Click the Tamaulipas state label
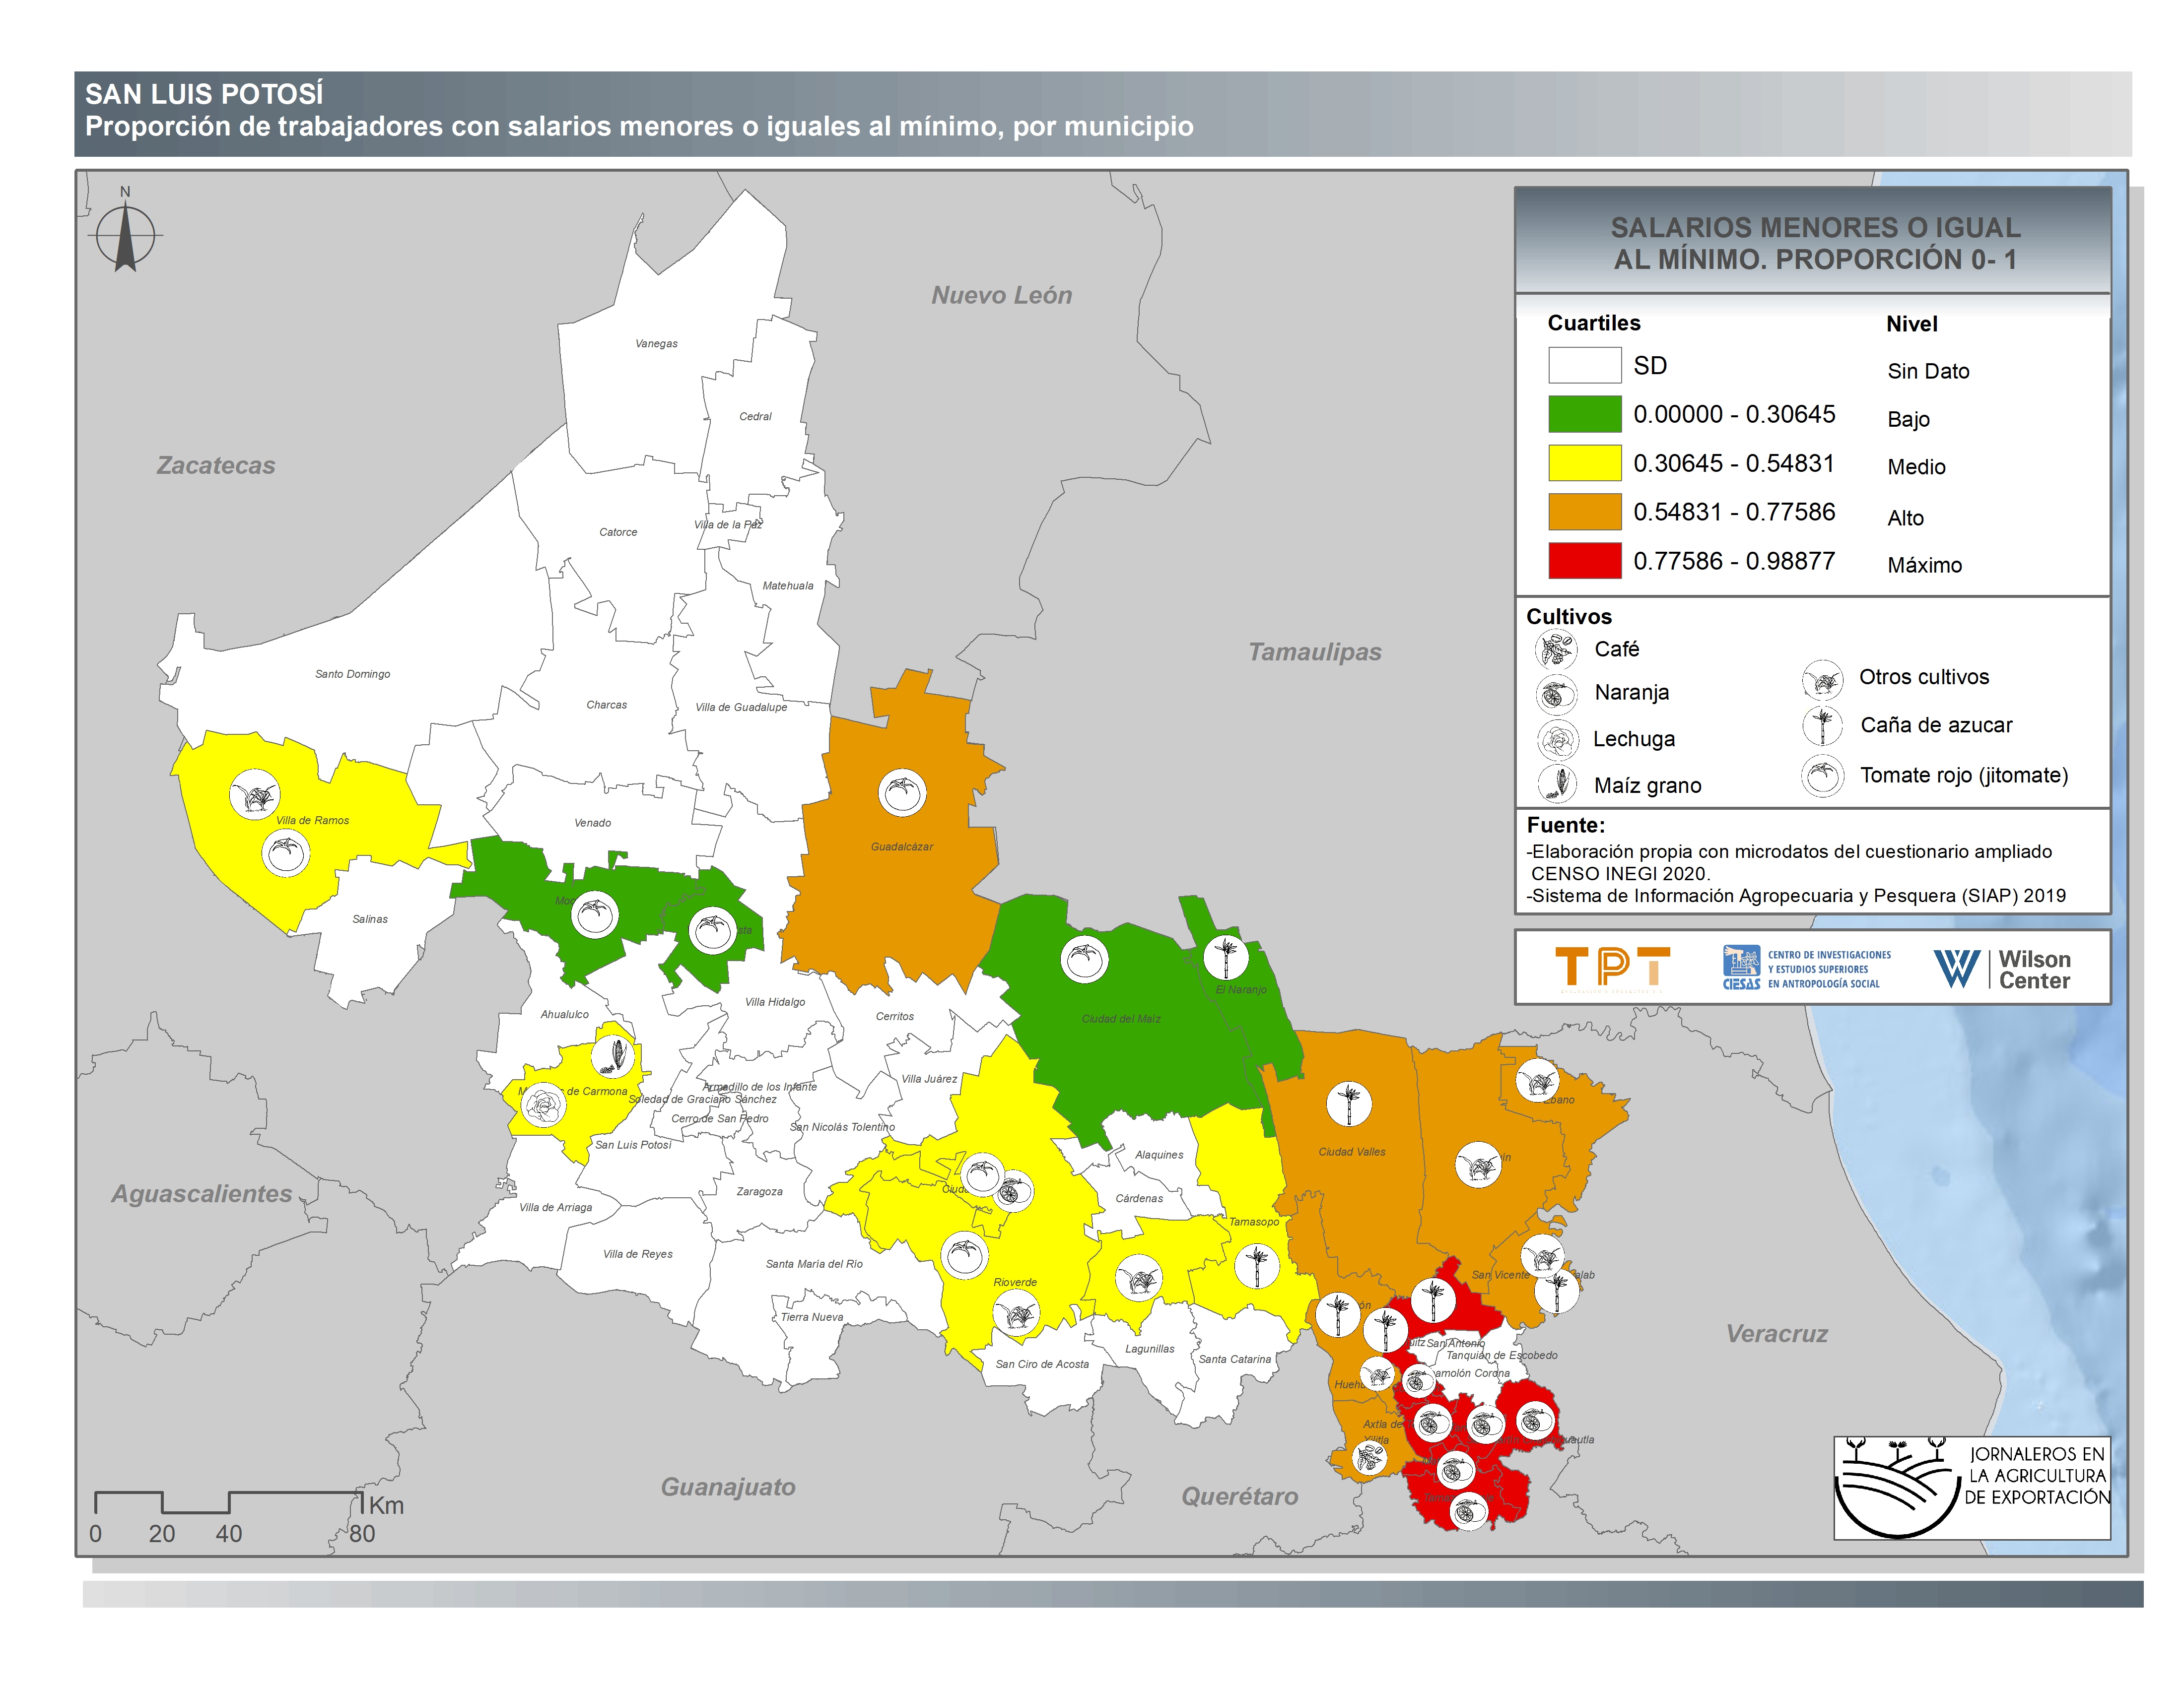This screenshot has height=1687, width=2184. pos(1314,651)
